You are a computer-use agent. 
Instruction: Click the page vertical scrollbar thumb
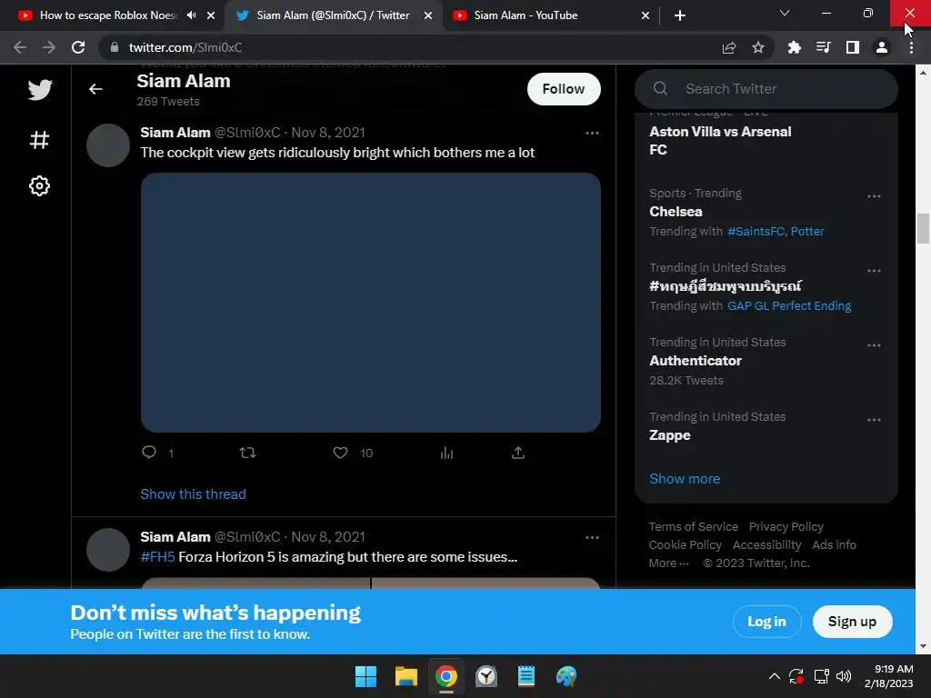pos(923,228)
